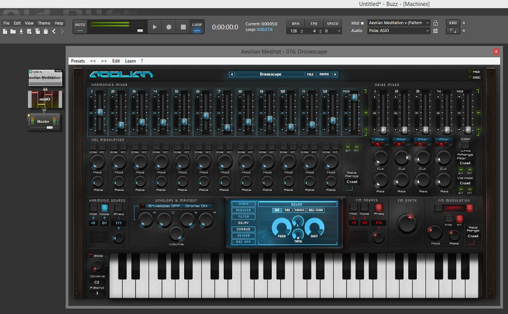This screenshot has height=314, width=508.
Task: Toggle the MUTE button
Action: pyautogui.click(x=80, y=27)
